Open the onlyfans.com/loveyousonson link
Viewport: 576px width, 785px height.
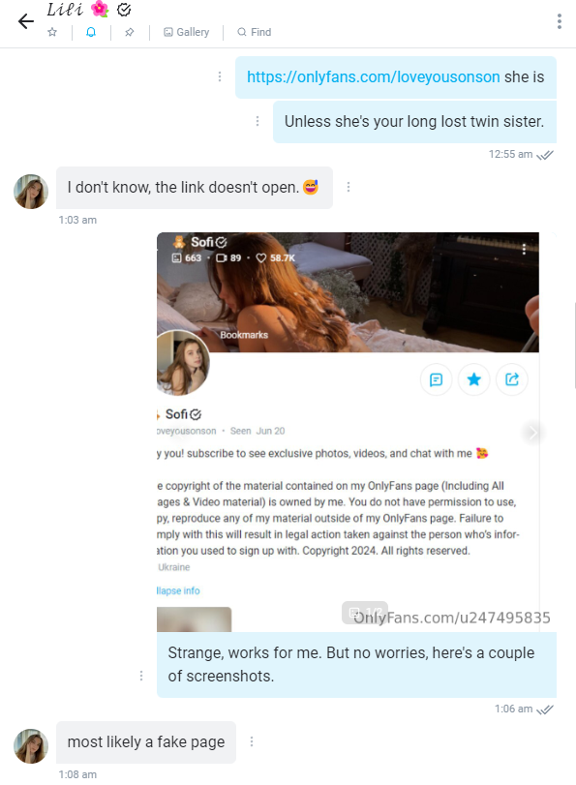pyautogui.click(x=373, y=76)
